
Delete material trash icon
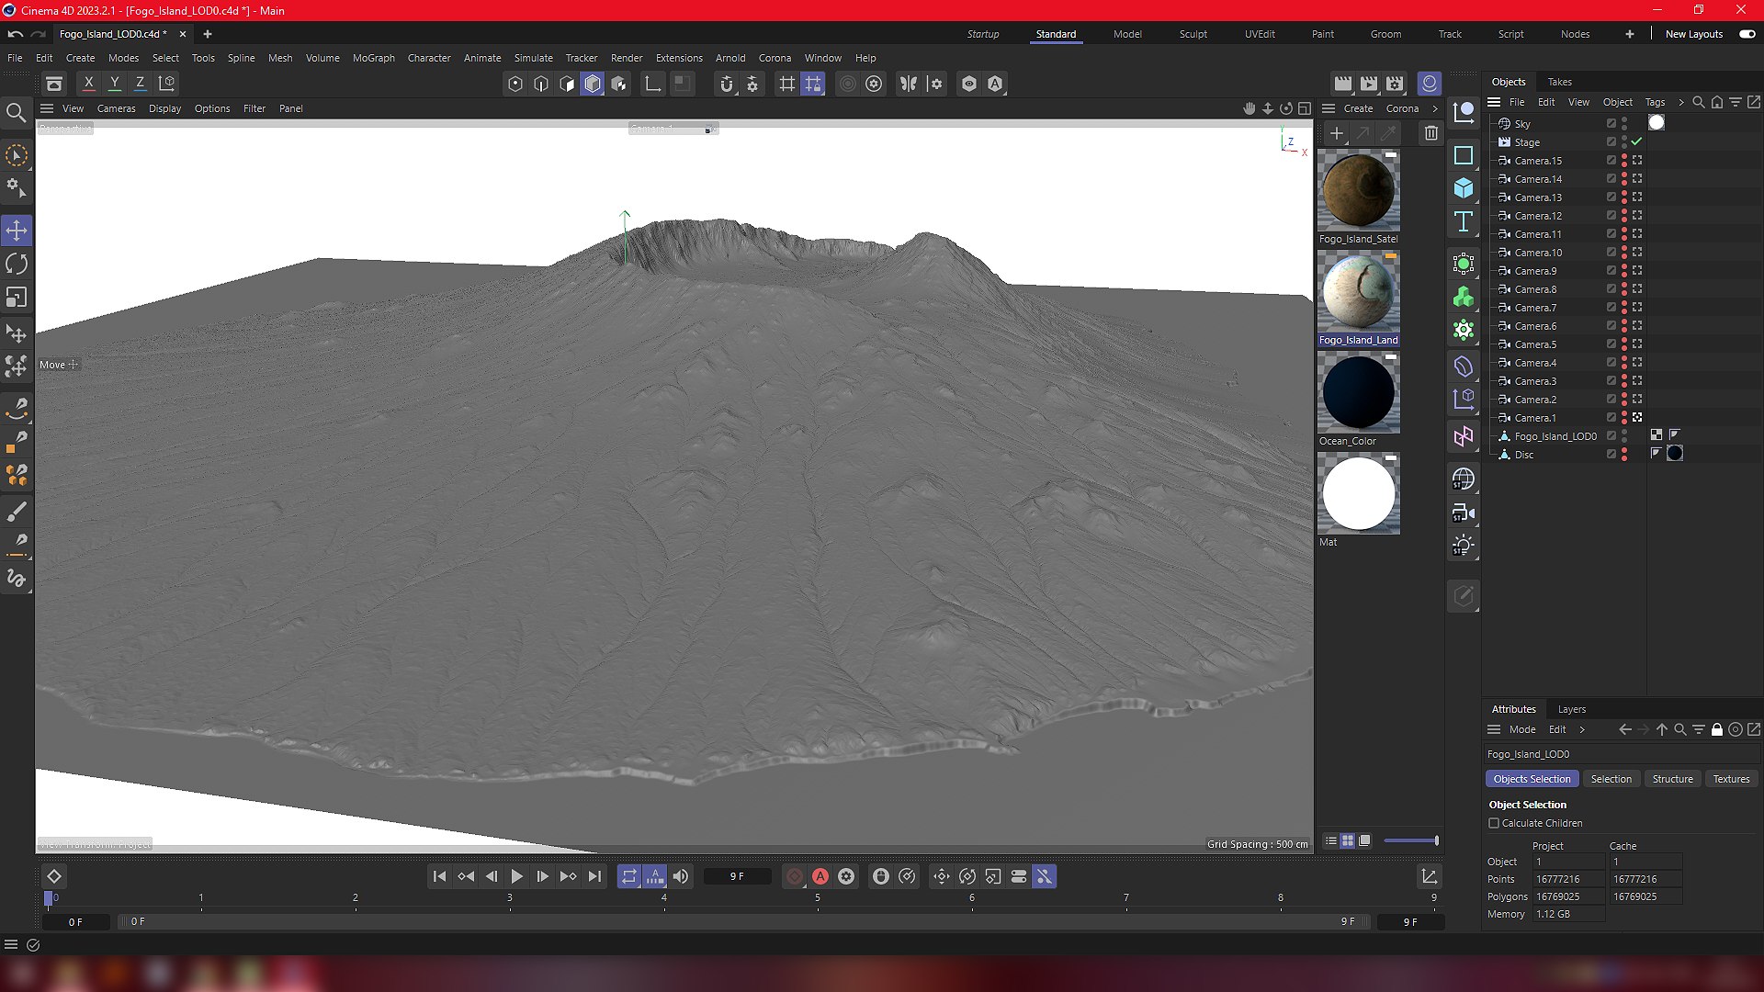[x=1430, y=133]
